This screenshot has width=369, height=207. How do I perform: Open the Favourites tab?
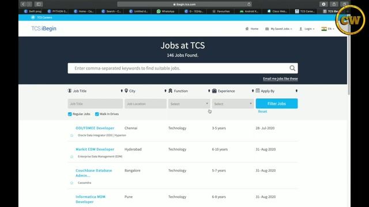click(221, 11)
